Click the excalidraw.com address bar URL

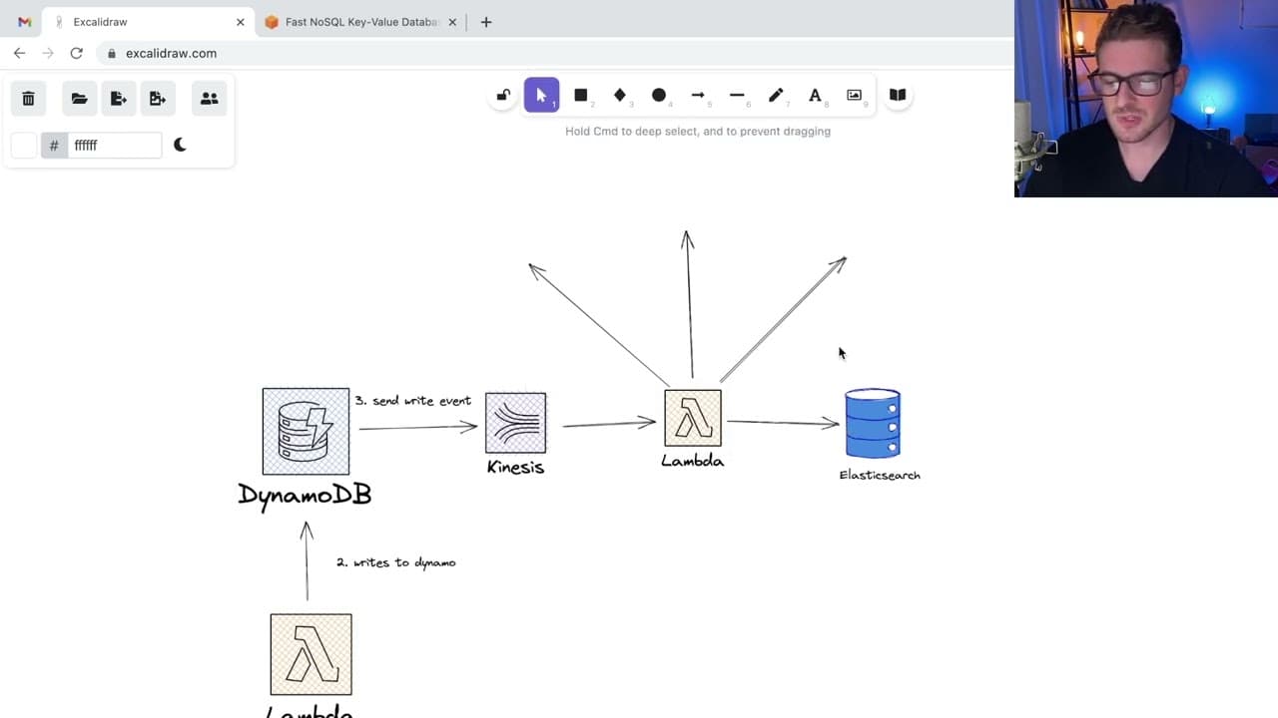click(x=171, y=54)
